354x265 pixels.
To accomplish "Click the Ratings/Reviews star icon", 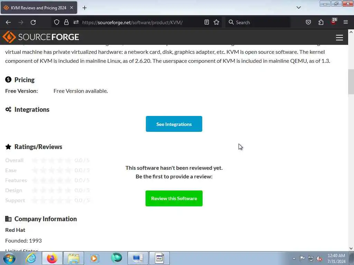I will [8, 147].
